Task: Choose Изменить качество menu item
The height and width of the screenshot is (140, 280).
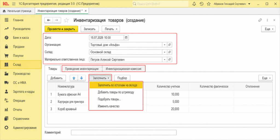Action: click(116, 106)
